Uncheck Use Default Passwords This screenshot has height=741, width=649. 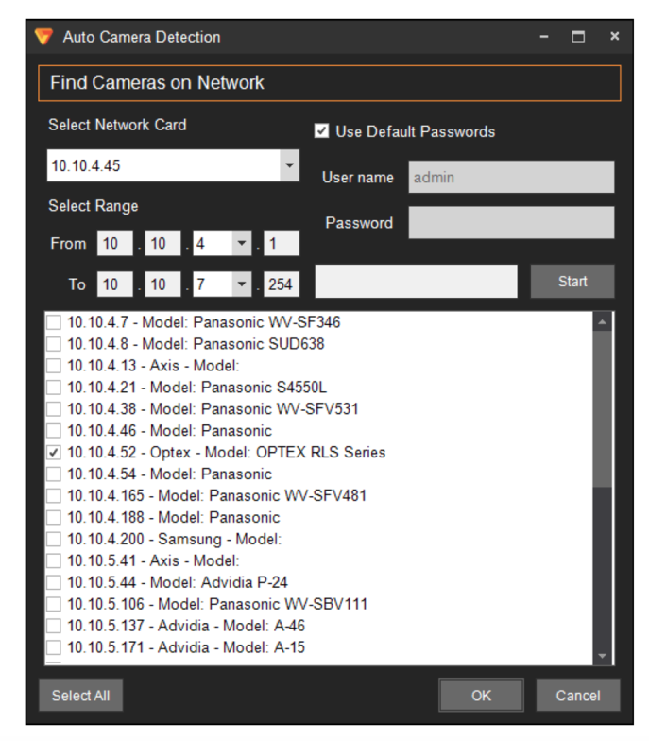pyautogui.click(x=321, y=130)
